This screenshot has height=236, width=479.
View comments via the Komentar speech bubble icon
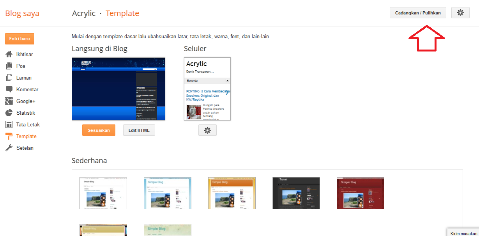(9, 89)
